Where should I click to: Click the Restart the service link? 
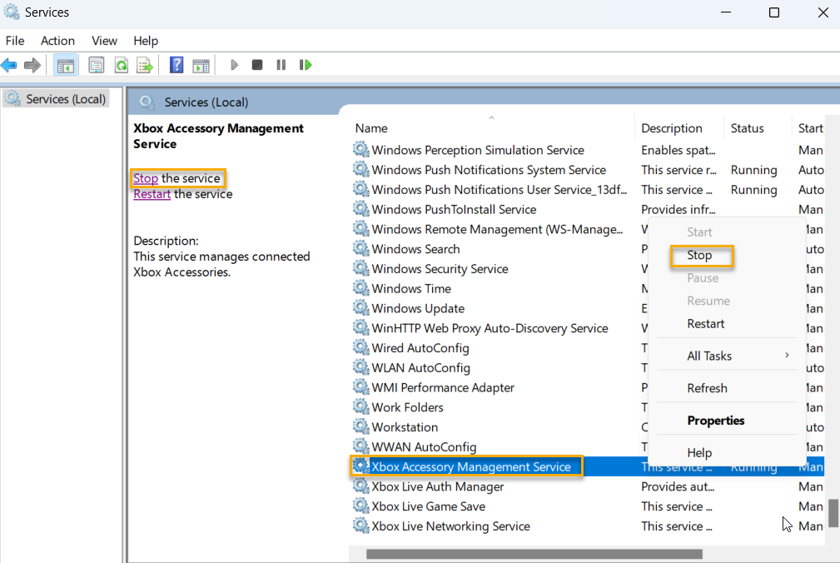point(152,194)
